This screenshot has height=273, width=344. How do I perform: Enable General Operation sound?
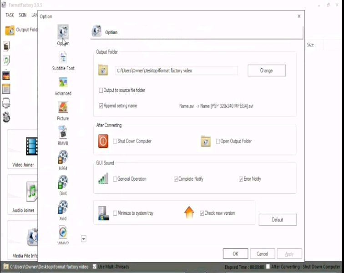pyautogui.click(x=115, y=179)
